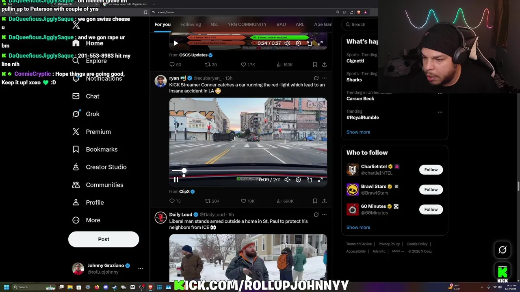The image size is (520, 292).
Task: Make car accident video fullscreen
Action: coord(320,180)
